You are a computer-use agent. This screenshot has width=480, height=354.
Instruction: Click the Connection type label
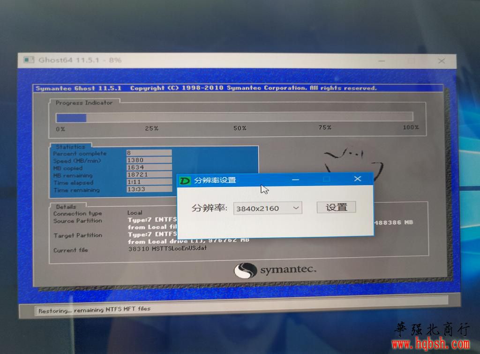77,214
